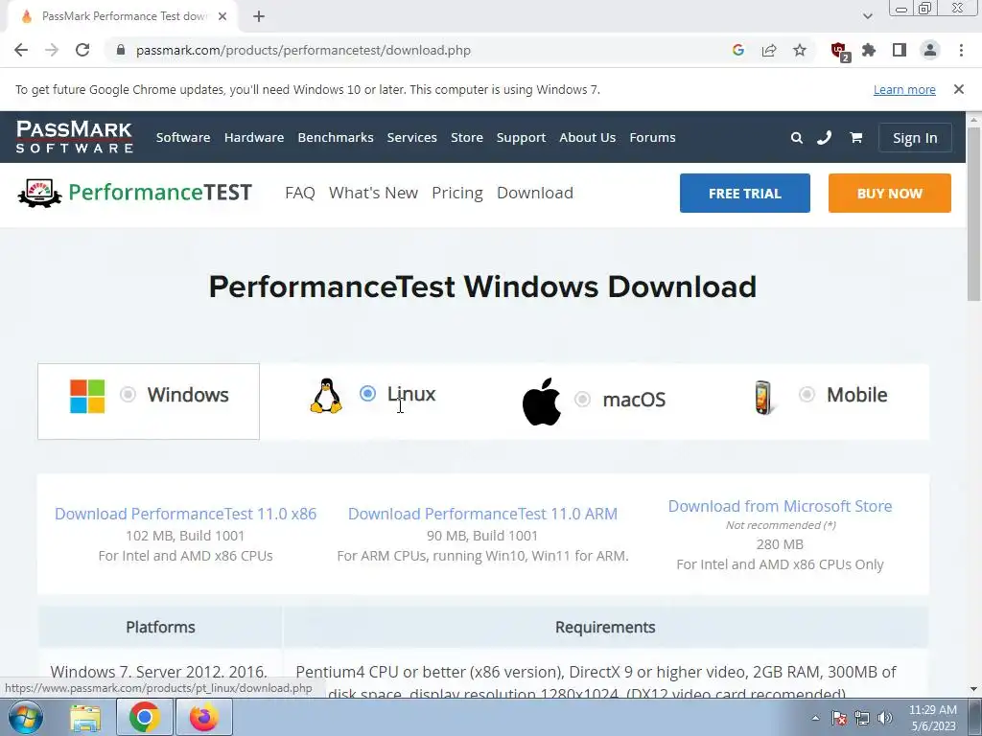Open the Download nav link
This screenshot has width=982, height=736.
tap(535, 193)
